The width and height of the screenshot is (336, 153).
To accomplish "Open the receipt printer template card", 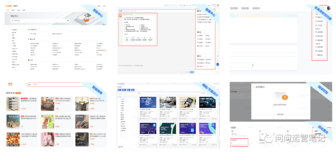I will click(188, 108).
